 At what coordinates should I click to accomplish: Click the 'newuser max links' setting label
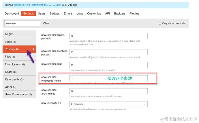tap(52, 64)
